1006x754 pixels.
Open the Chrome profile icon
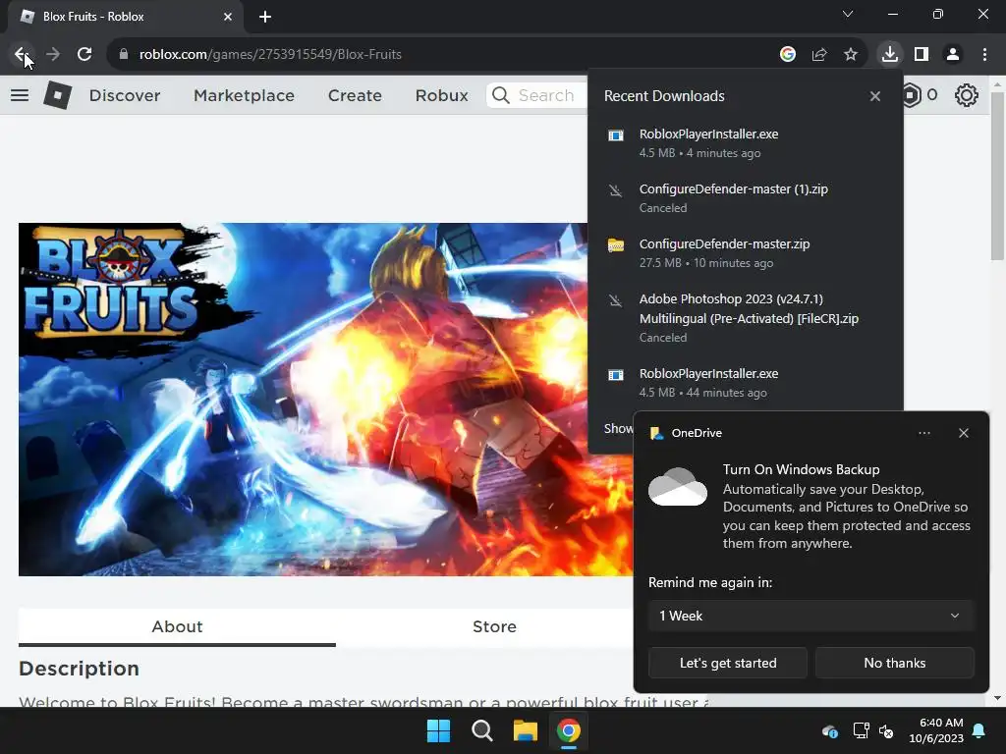click(953, 55)
